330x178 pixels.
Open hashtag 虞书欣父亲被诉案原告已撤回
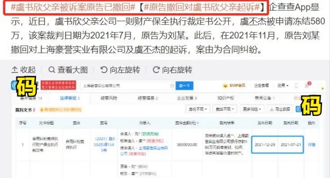click(x=73, y=8)
